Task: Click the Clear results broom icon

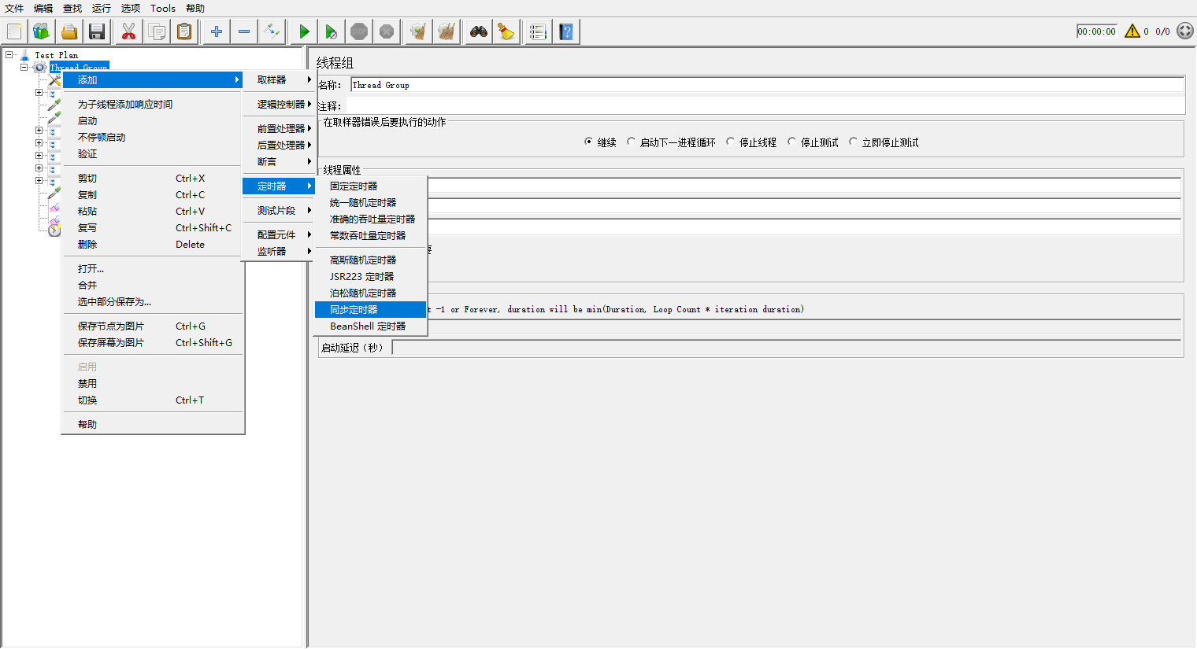Action: pos(418,31)
